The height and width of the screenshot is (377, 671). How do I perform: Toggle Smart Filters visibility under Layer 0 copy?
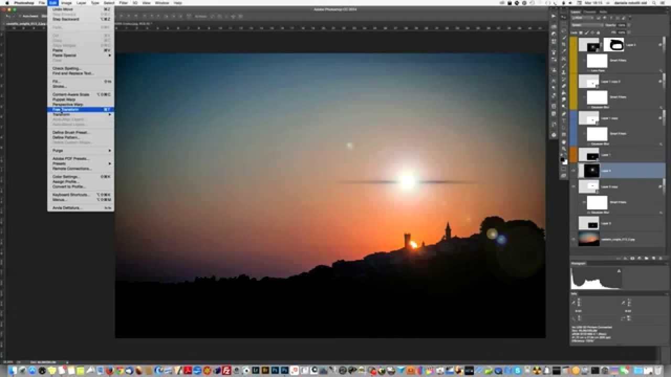(585, 202)
